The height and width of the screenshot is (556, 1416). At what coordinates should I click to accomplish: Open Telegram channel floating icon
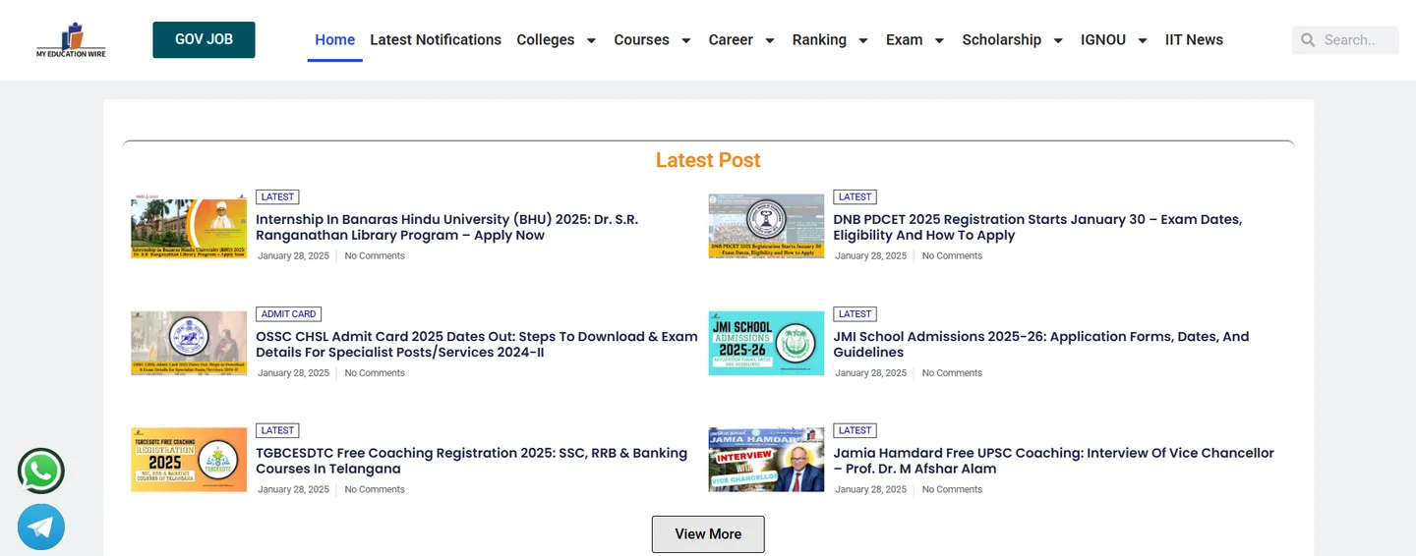pos(41,528)
